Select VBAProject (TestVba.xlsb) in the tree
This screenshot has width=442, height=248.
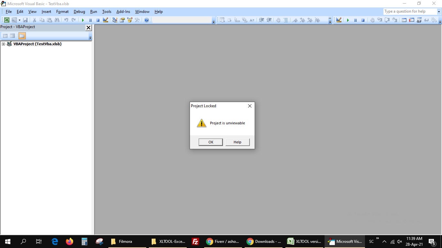point(38,44)
